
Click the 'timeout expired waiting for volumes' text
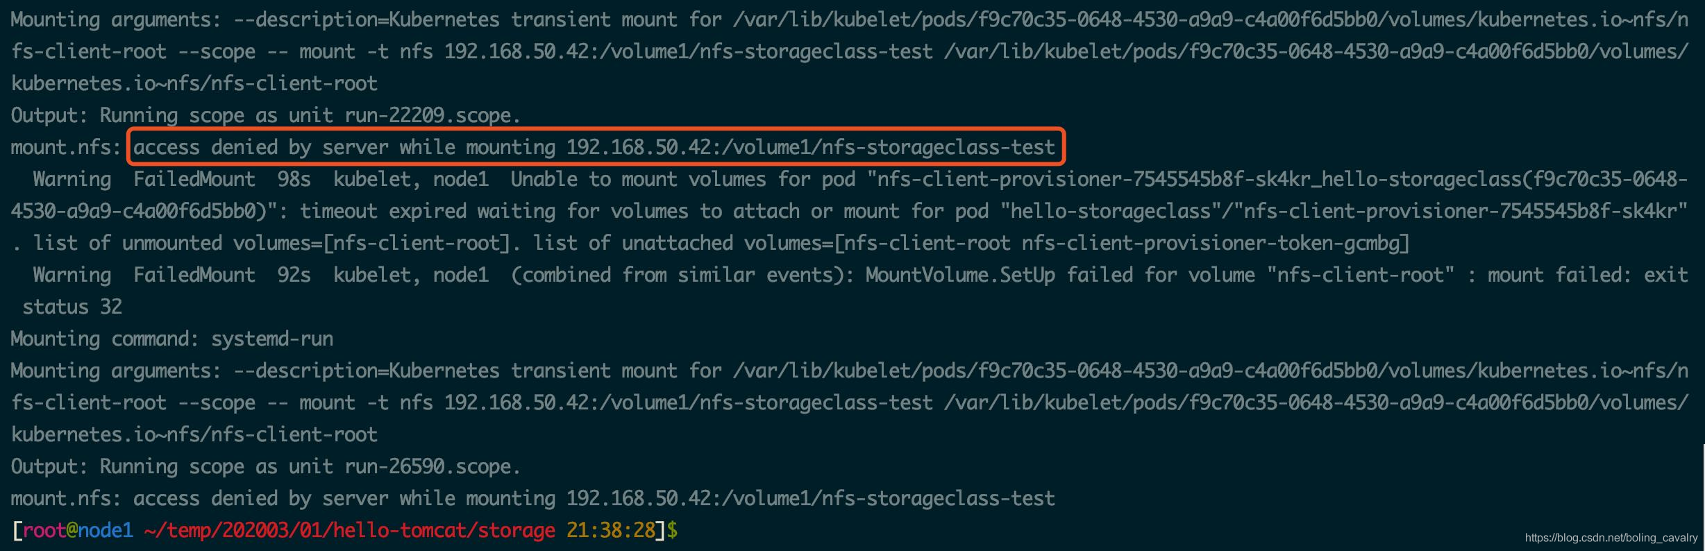coord(494,211)
